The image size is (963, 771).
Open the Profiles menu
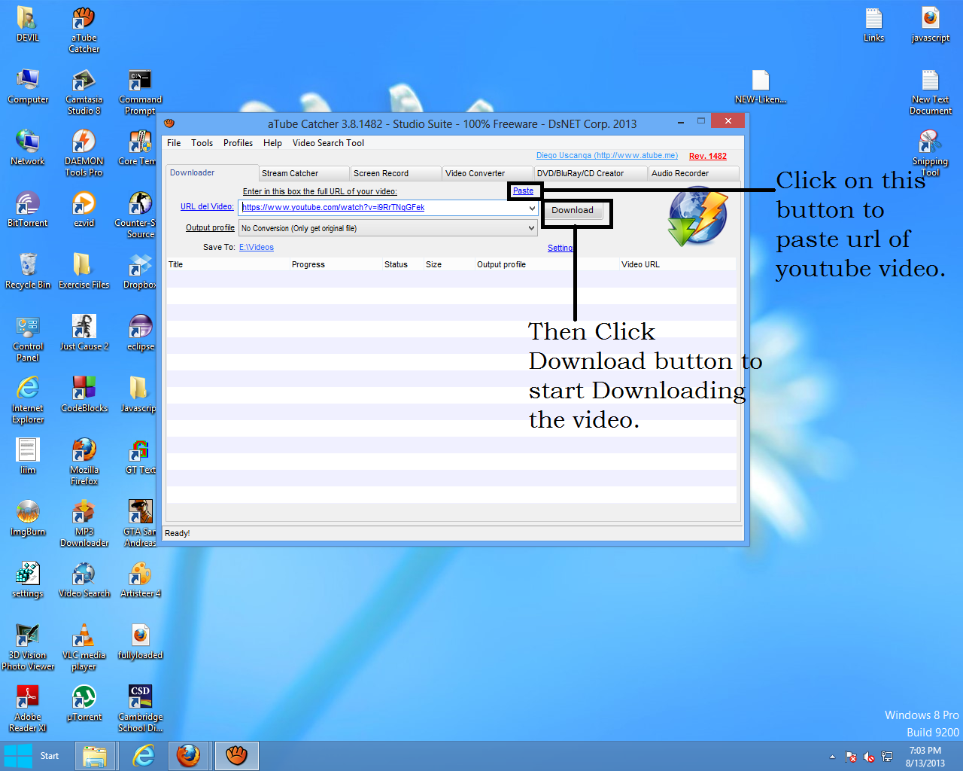pyautogui.click(x=238, y=143)
